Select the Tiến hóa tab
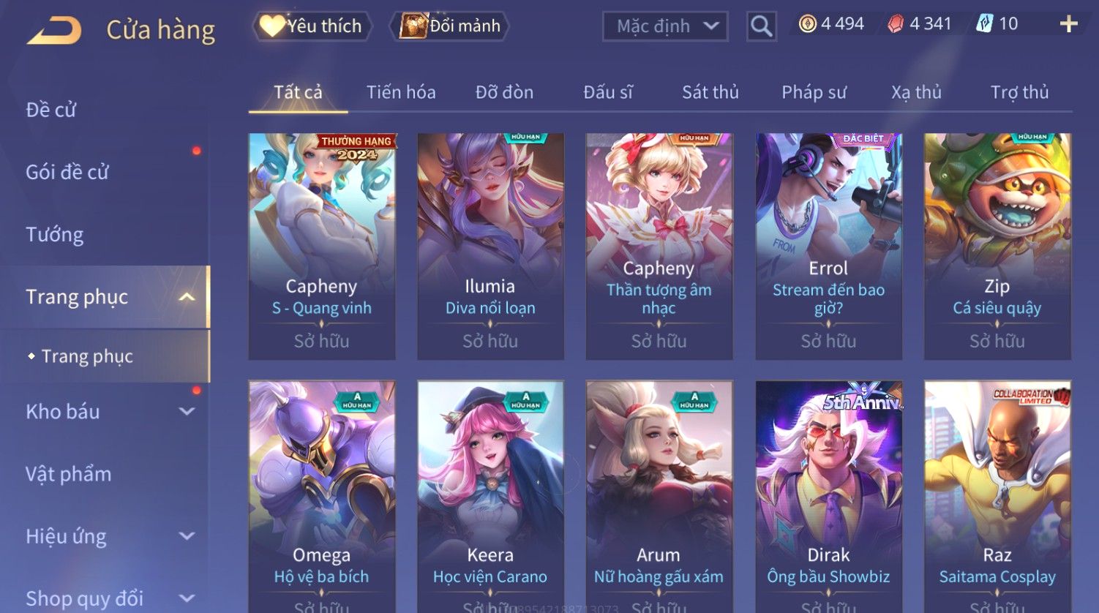Viewport: 1099px width, 613px height. pyautogui.click(x=401, y=92)
